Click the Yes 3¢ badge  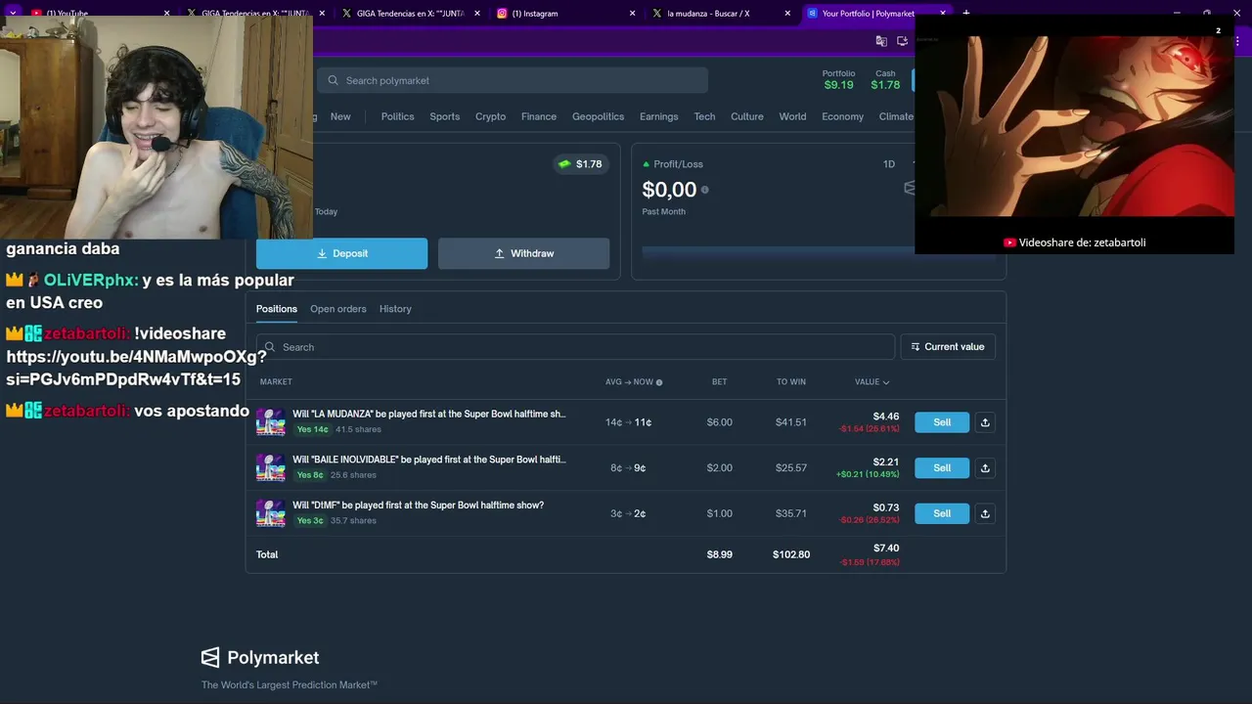[x=310, y=521]
